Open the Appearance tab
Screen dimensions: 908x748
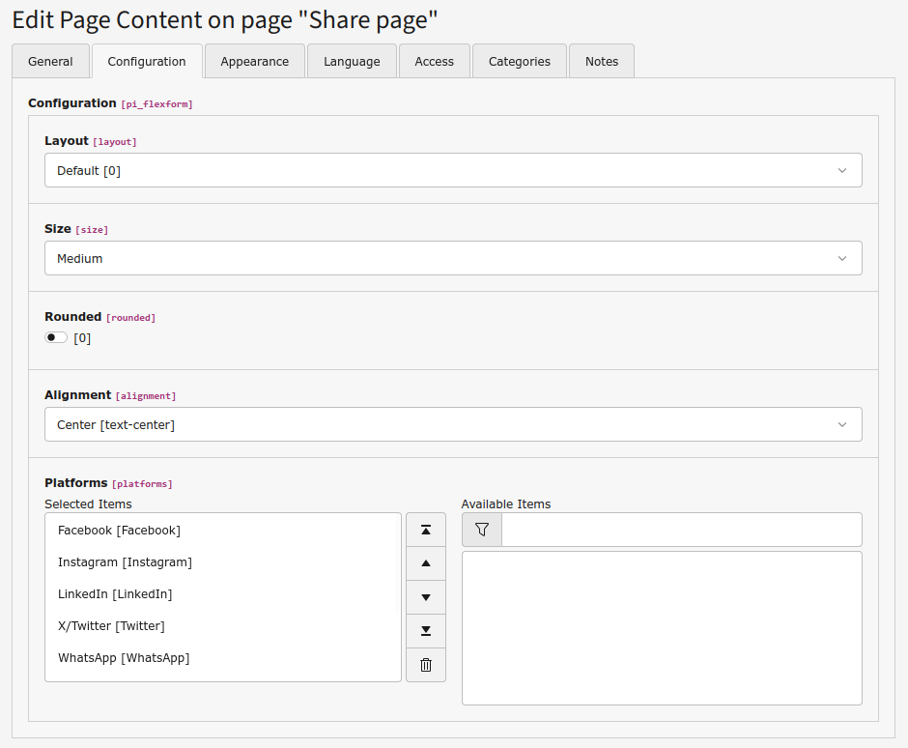254,61
